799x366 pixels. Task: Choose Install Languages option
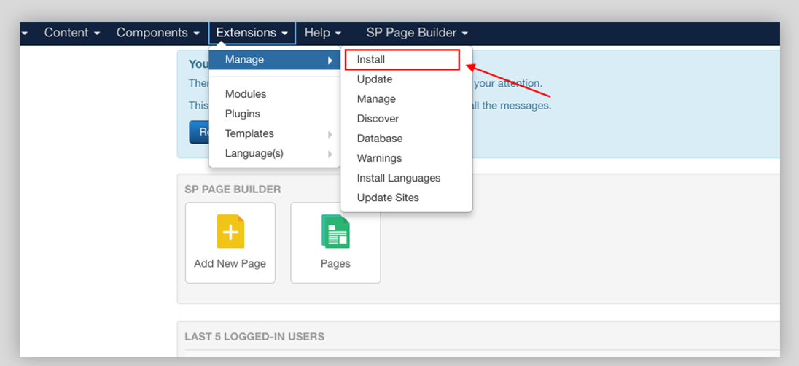399,178
